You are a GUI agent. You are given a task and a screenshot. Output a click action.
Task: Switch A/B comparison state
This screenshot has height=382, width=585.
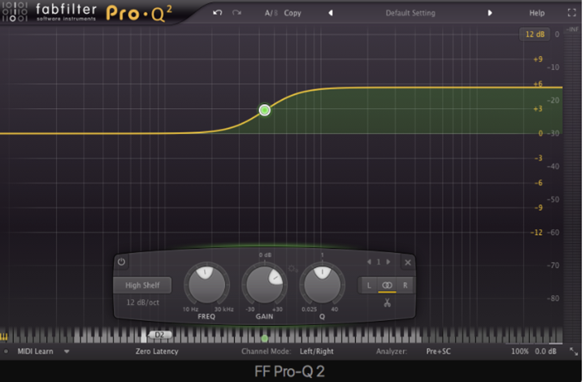pos(270,13)
